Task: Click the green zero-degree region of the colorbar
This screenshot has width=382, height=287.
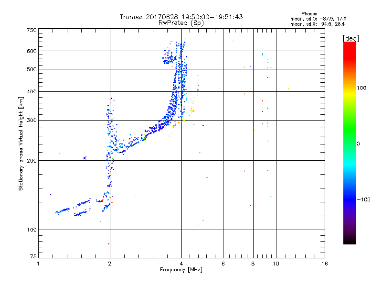Action: tap(349, 143)
